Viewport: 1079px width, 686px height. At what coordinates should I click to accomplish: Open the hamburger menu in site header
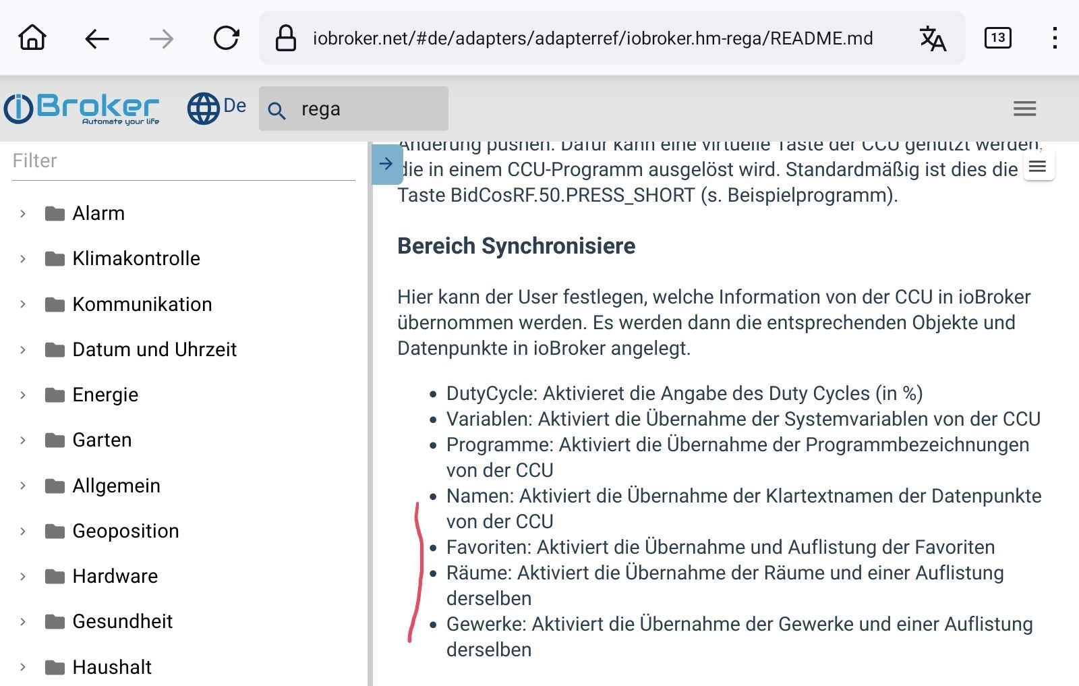pyautogui.click(x=1024, y=109)
